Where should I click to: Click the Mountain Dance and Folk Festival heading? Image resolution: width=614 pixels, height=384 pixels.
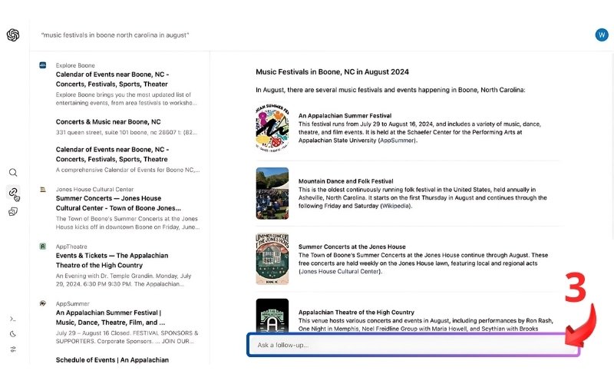click(x=346, y=181)
